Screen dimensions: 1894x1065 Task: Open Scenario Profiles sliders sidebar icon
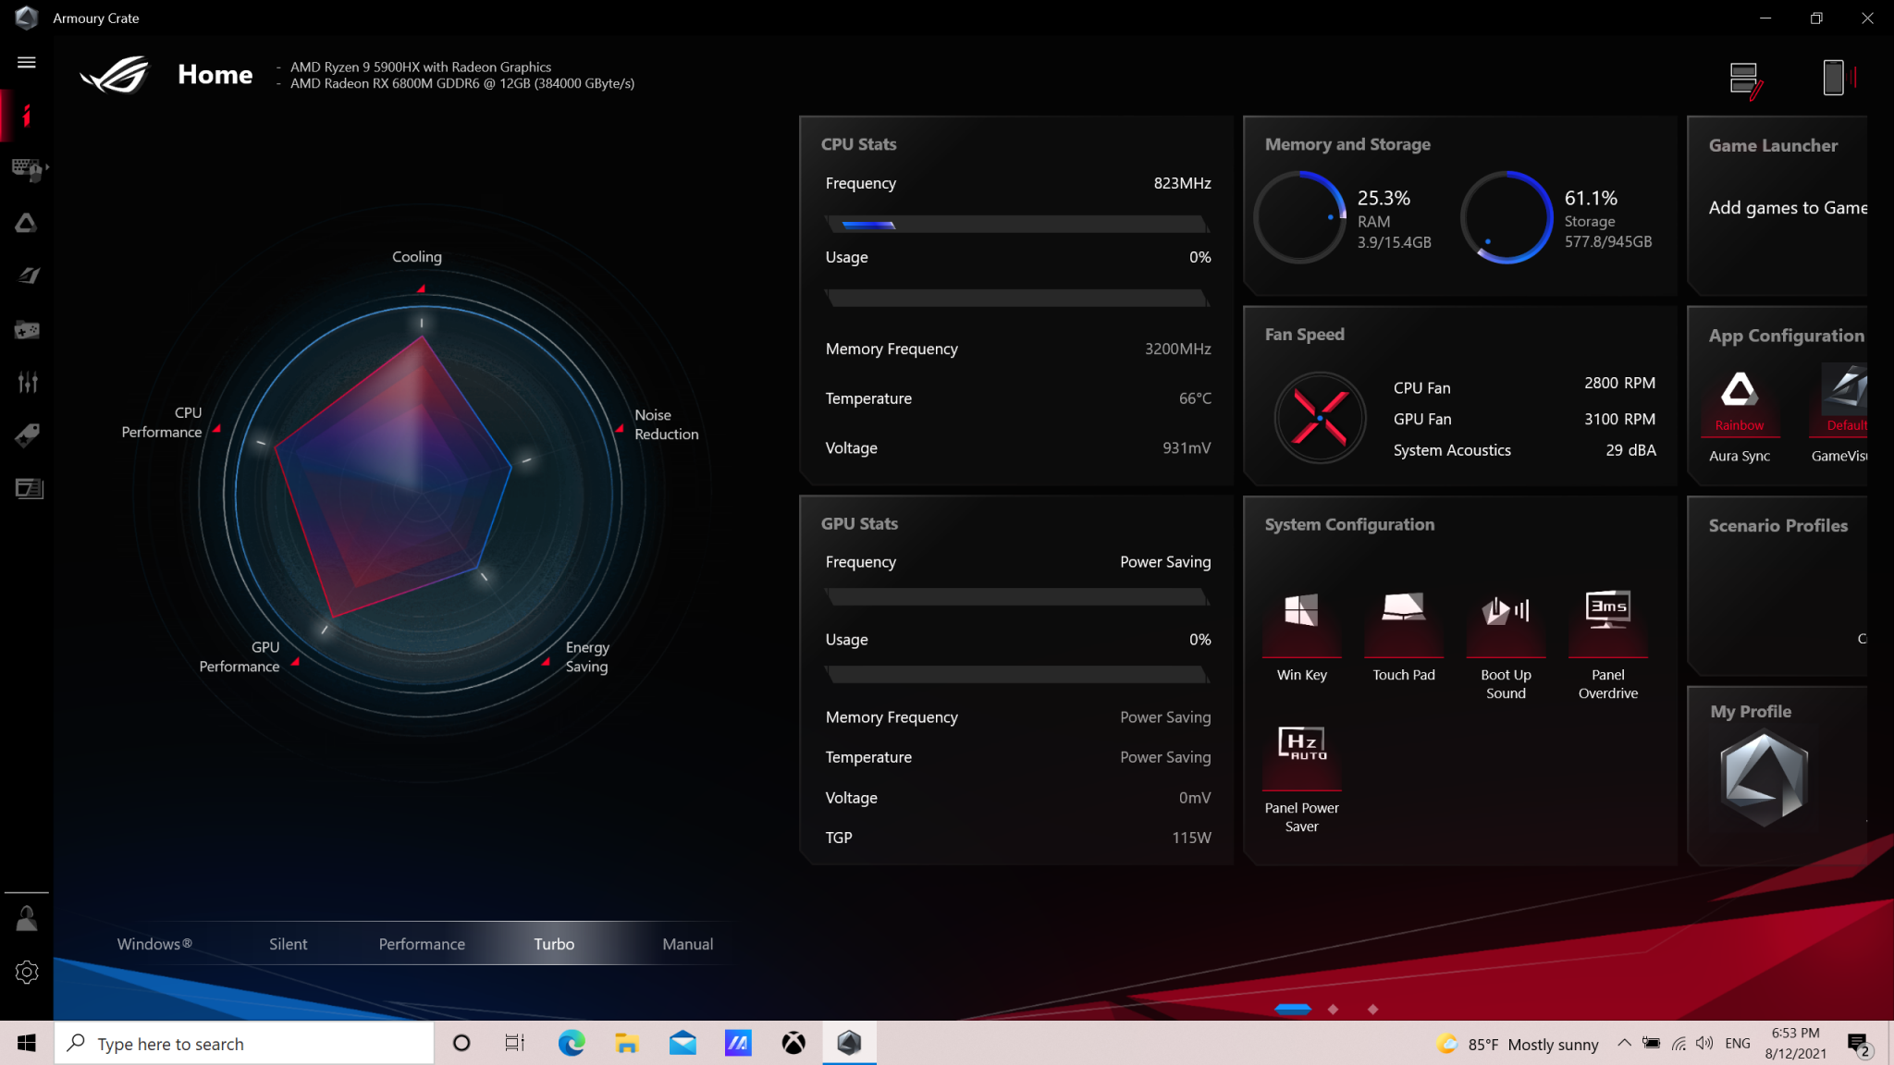[27, 382]
